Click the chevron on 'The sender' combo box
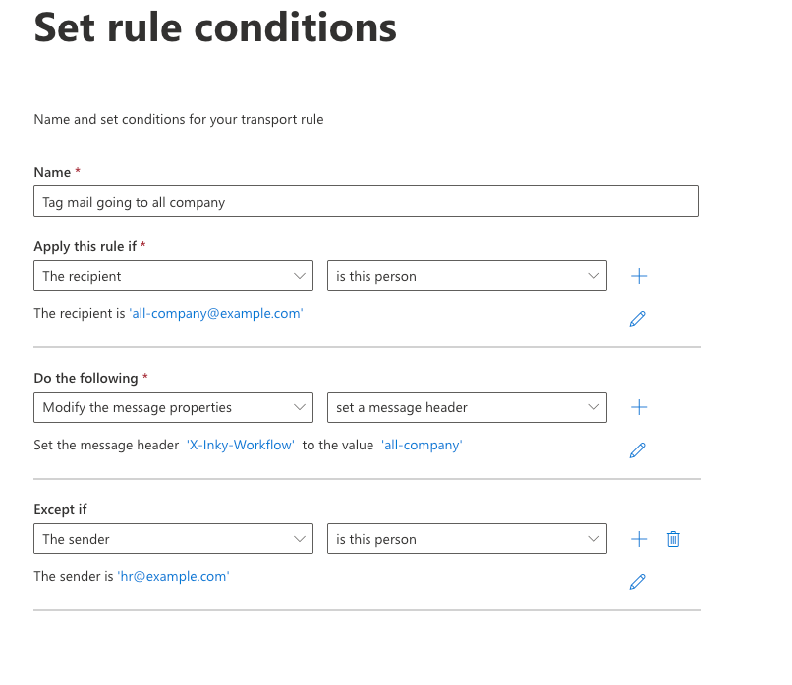 (x=300, y=539)
